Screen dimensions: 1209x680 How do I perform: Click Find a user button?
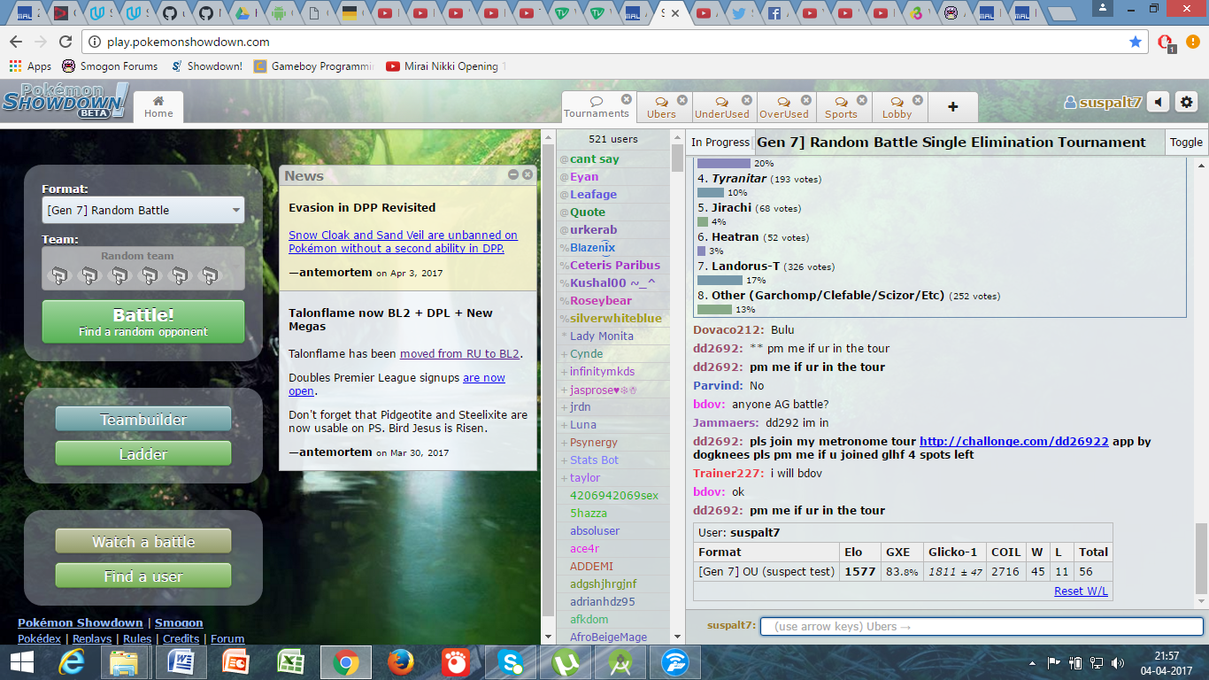[x=143, y=576]
